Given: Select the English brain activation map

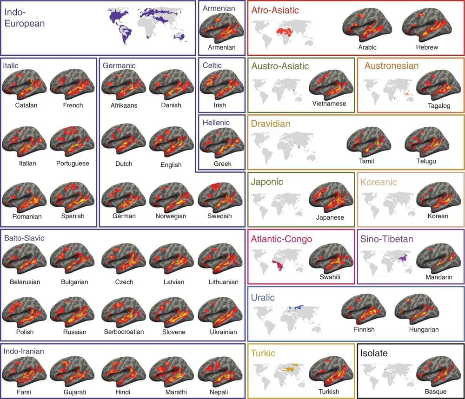Looking at the screenshot, I should 171,143.
